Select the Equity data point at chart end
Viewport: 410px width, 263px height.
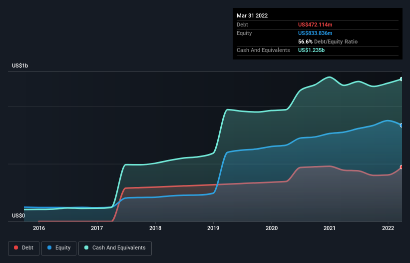(402, 125)
